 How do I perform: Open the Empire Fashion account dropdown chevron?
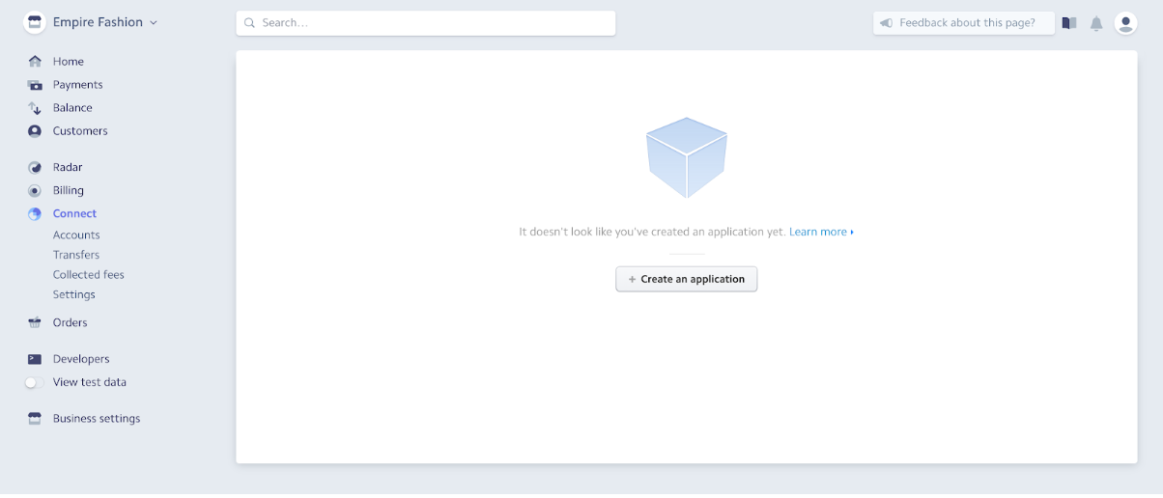(x=154, y=22)
